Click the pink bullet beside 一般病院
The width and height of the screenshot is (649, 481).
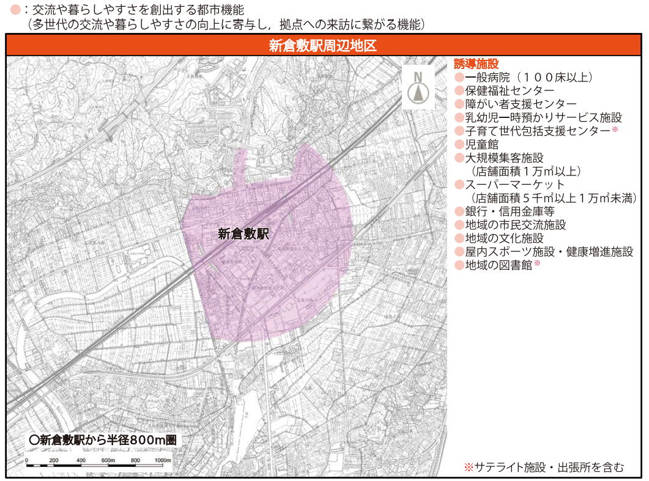[459, 78]
